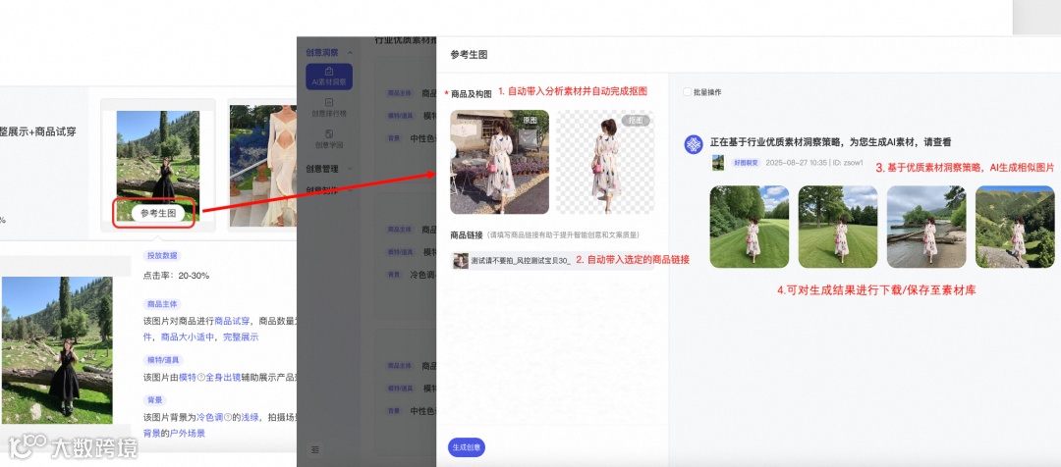This screenshot has height=467, width=1061.
Task: Click the help icon after 模特 link
Action: pyautogui.click(x=201, y=377)
